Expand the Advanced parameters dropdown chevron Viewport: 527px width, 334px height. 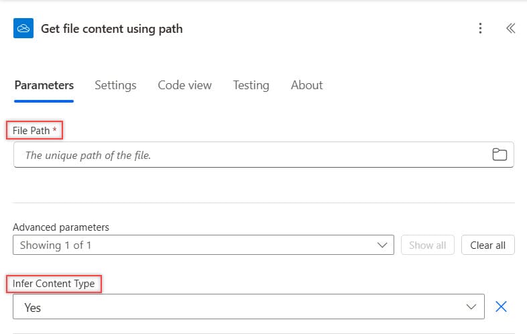pyautogui.click(x=382, y=245)
